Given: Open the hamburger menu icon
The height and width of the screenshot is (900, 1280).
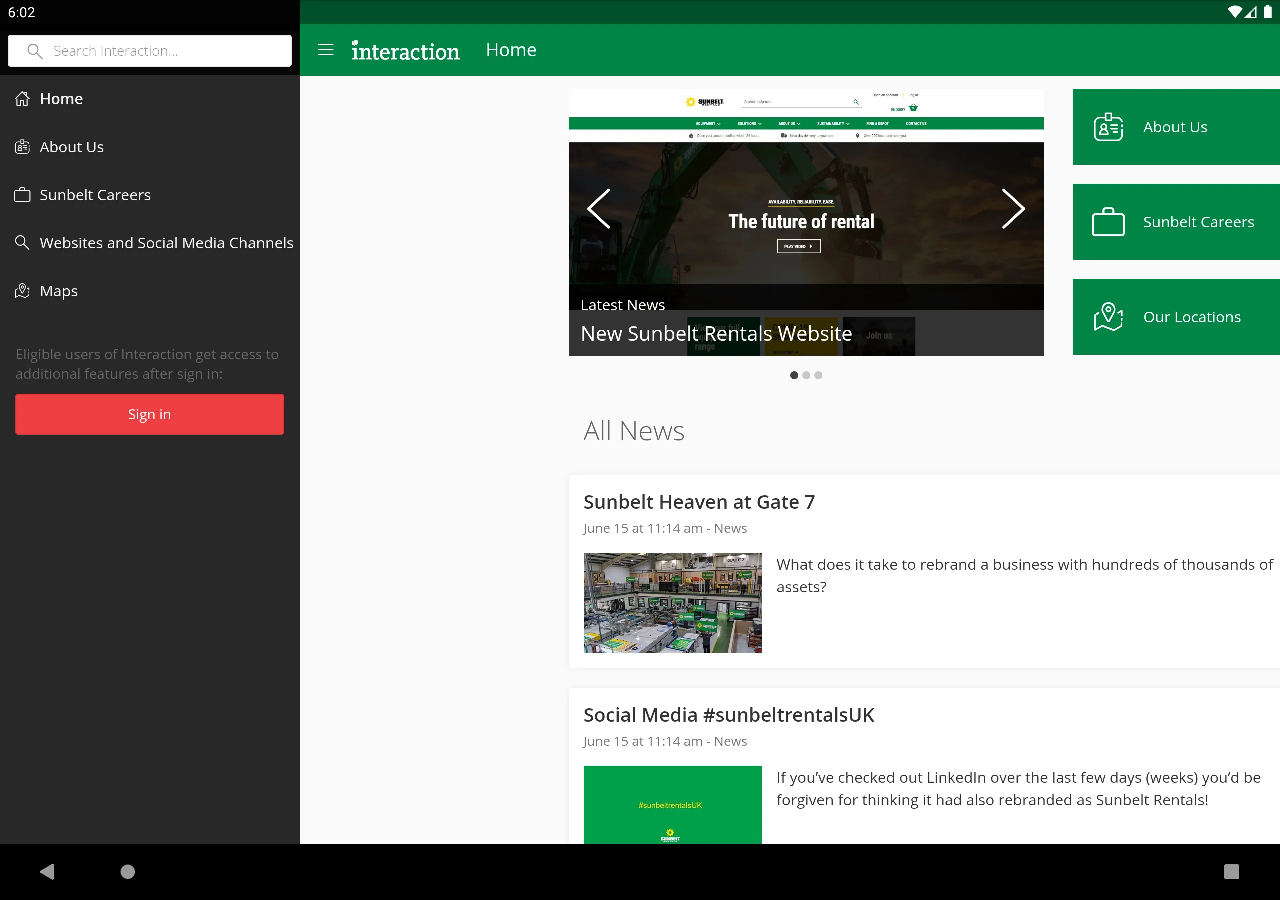Looking at the screenshot, I should [x=325, y=50].
